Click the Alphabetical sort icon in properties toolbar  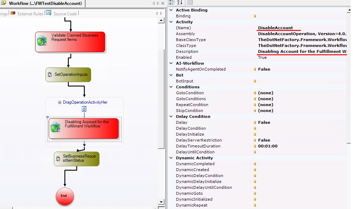[179, 2]
